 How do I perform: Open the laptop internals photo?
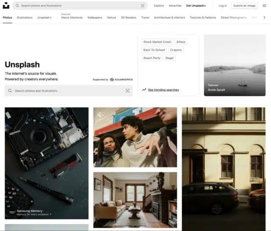(x=47, y=163)
